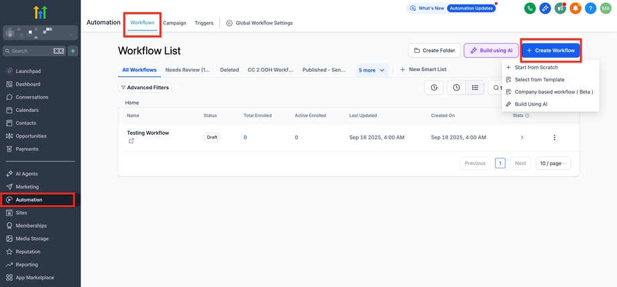Viewport: 617px width, 287px height.
Task: Expand the Testing Workflow stats chevron
Action: click(522, 137)
